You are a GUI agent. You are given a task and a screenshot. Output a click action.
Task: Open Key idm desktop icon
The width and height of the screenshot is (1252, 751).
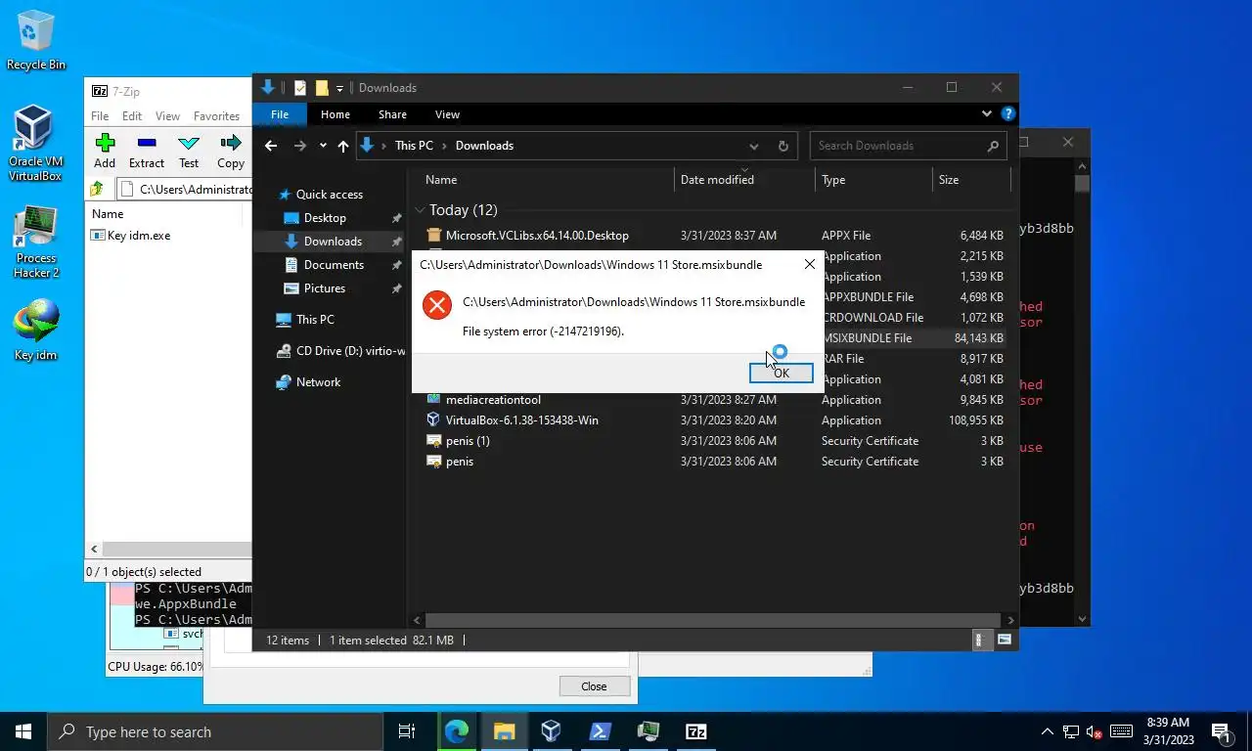[36, 331]
